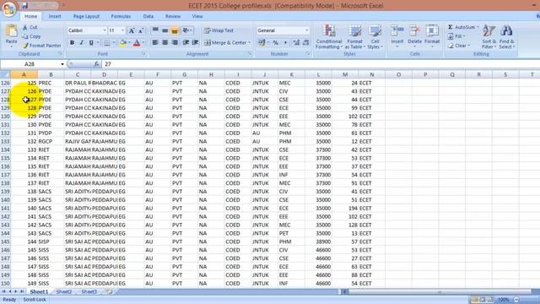Apply yellow fill color

click(x=122, y=43)
